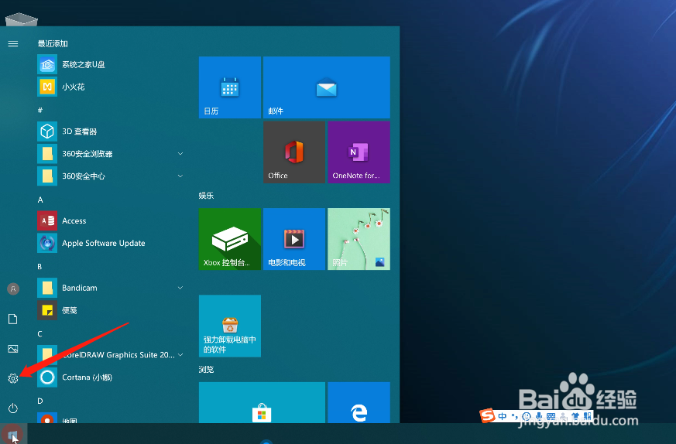
Task: Open 系统之家U盘 app
Action: [x=111, y=65]
